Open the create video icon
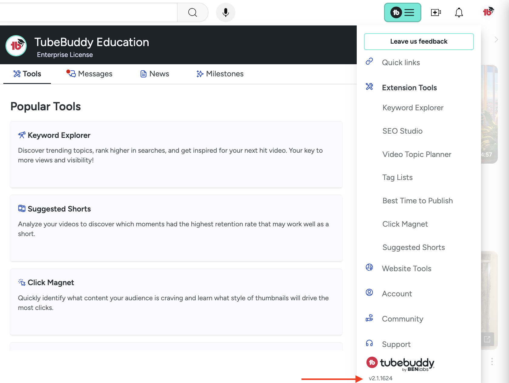Image resolution: width=509 pixels, height=383 pixels. pyautogui.click(x=436, y=12)
